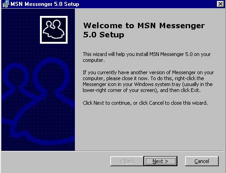Click the empty gray area below the instructions
Viewport: 226px width, 173px height.
[149, 129]
